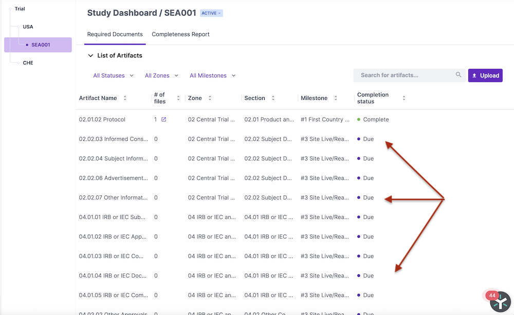Sort by Zone column arrows
Image resolution: width=514 pixels, height=315 pixels.
[x=210, y=98]
